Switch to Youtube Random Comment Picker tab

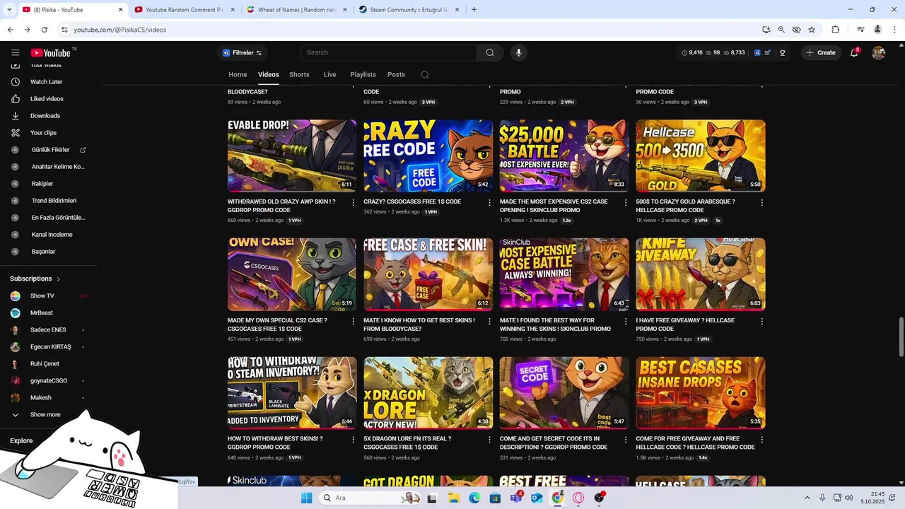click(184, 10)
